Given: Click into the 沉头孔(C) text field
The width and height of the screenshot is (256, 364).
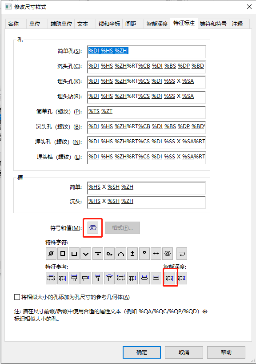Looking at the screenshot, I should click(147, 67).
